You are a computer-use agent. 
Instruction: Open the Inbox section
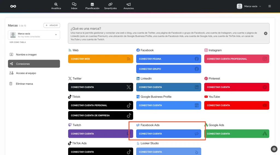pos(74,6)
